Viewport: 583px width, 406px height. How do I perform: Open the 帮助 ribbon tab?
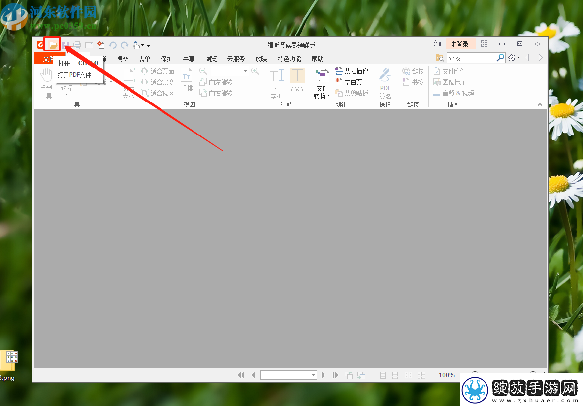click(x=317, y=59)
